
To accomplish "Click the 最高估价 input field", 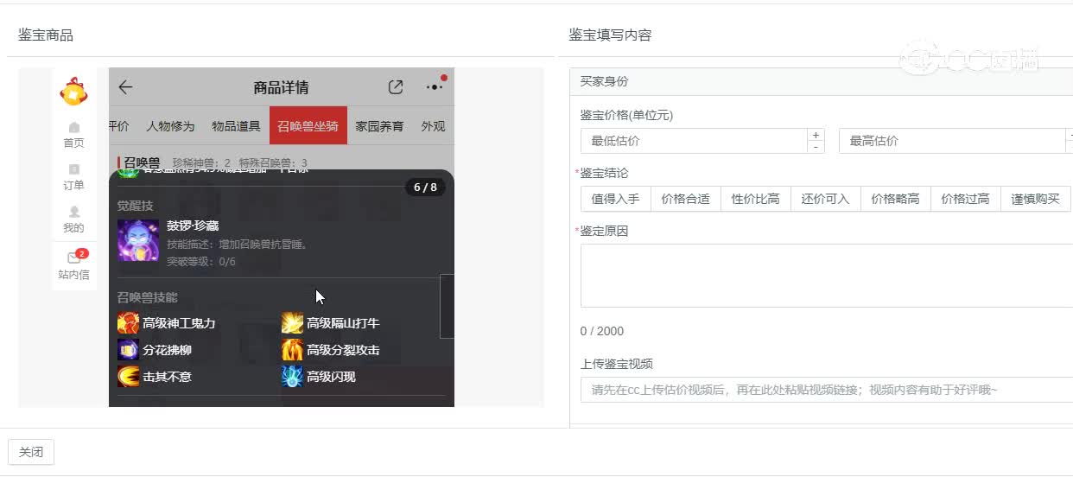I will (x=953, y=141).
